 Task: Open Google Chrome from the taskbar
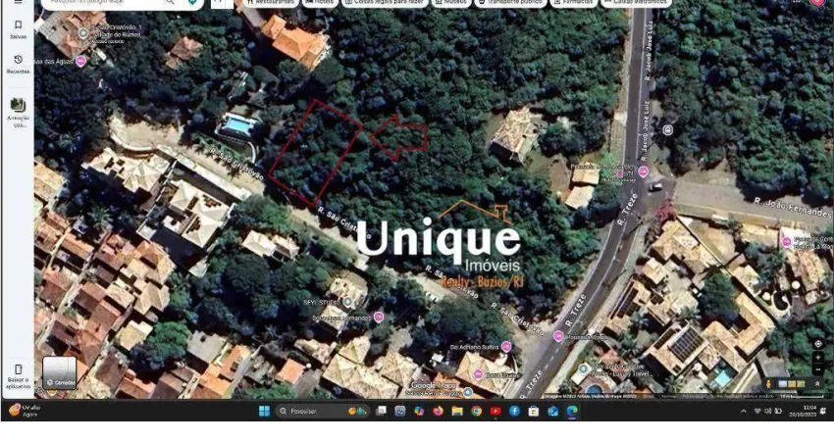(x=477, y=411)
